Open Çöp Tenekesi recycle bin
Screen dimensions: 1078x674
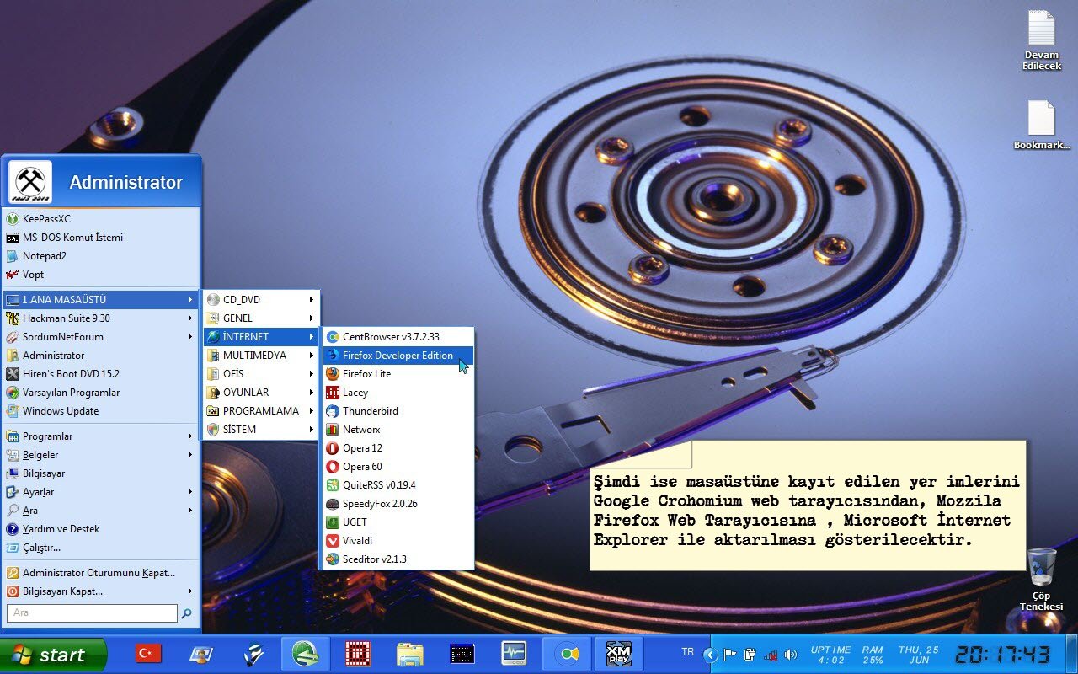pyautogui.click(x=1042, y=579)
